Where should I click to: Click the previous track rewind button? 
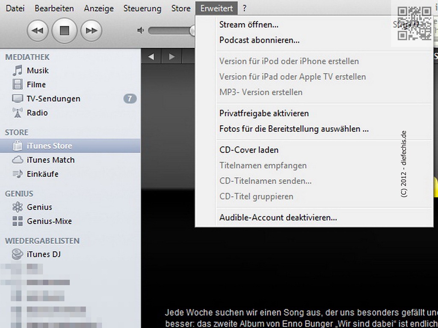click(x=38, y=30)
